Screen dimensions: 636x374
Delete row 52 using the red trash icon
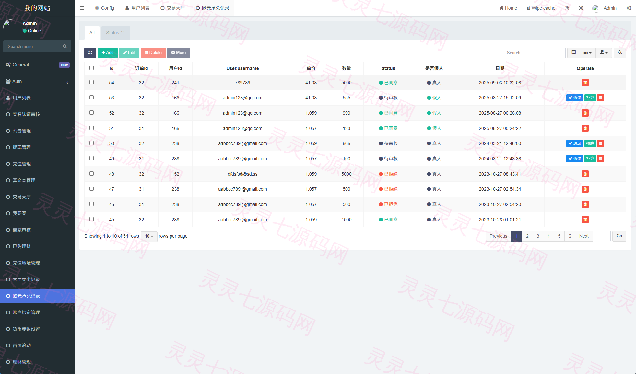(585, 113)
